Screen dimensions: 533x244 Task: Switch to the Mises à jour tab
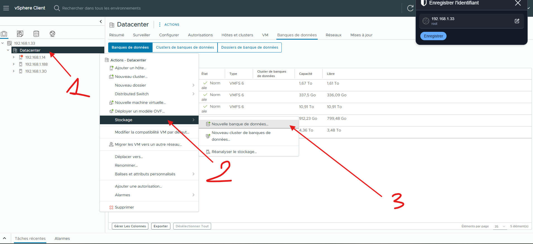[x=361, y=35]
